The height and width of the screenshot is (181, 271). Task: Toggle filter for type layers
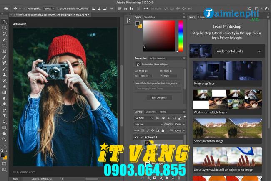169,118
